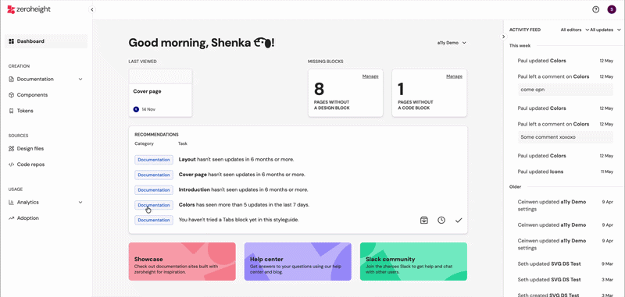Go to Dashboard in the sidebar
The height and width of the screenshot is (297, 625).
coord(46,41)
